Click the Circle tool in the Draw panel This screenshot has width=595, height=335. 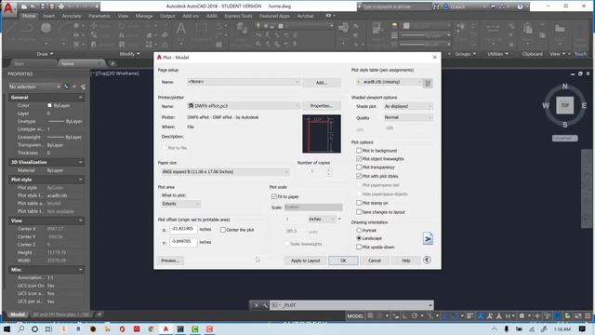[x=46, y=29]
